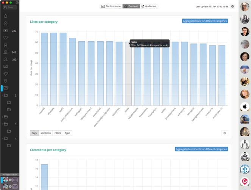
Task: Click the minus icon on the bottom account row
Action: (10, 187)
